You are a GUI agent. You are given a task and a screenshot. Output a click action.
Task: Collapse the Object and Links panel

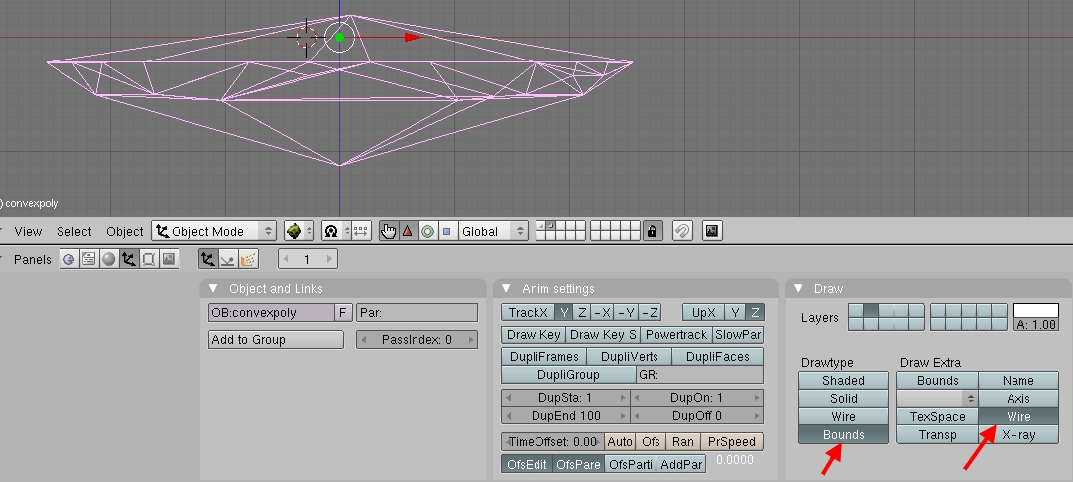[213, 289]
